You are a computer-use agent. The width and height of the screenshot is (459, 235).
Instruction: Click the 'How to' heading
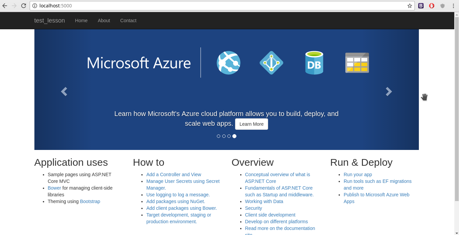(x=149, y=162)
